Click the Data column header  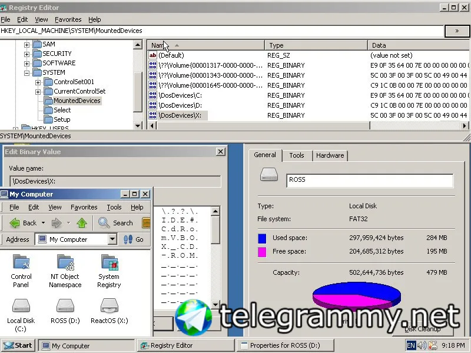[419, 45]
